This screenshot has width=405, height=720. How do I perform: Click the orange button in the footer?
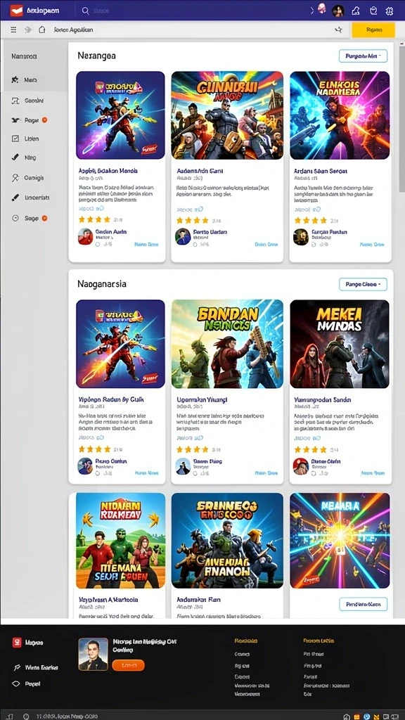pos(128,665)
